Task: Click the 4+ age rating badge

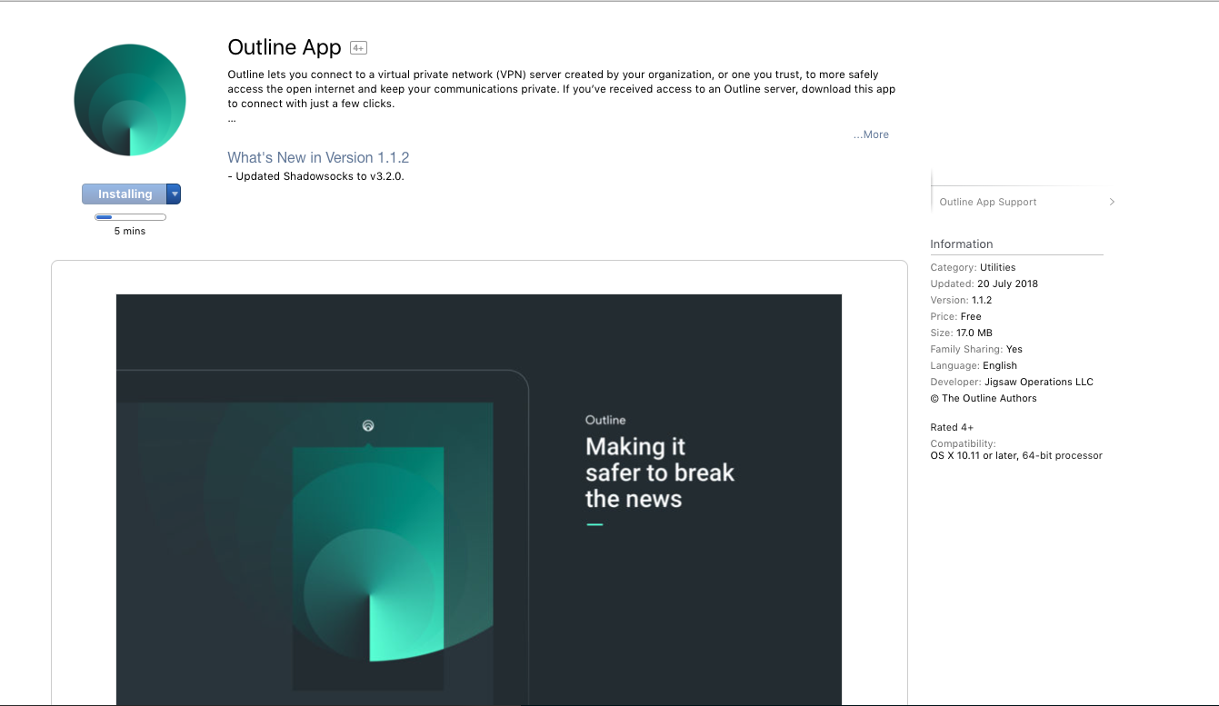Action: pos(358,48)
